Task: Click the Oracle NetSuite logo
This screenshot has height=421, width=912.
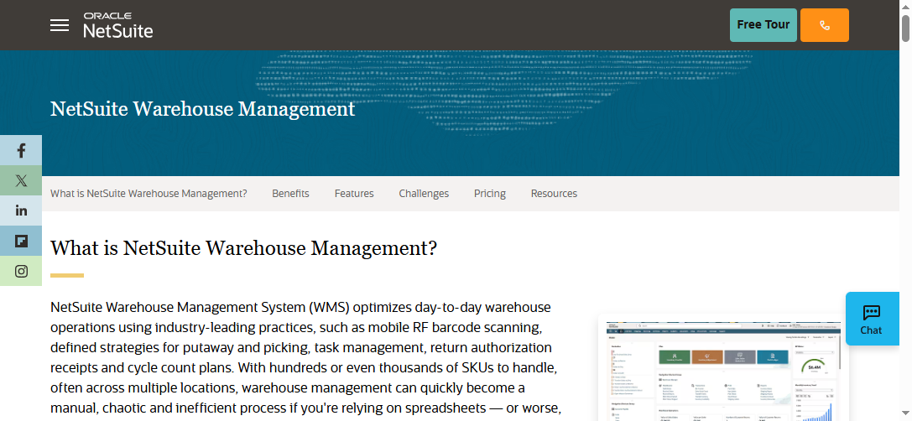Action: point(118,25)
